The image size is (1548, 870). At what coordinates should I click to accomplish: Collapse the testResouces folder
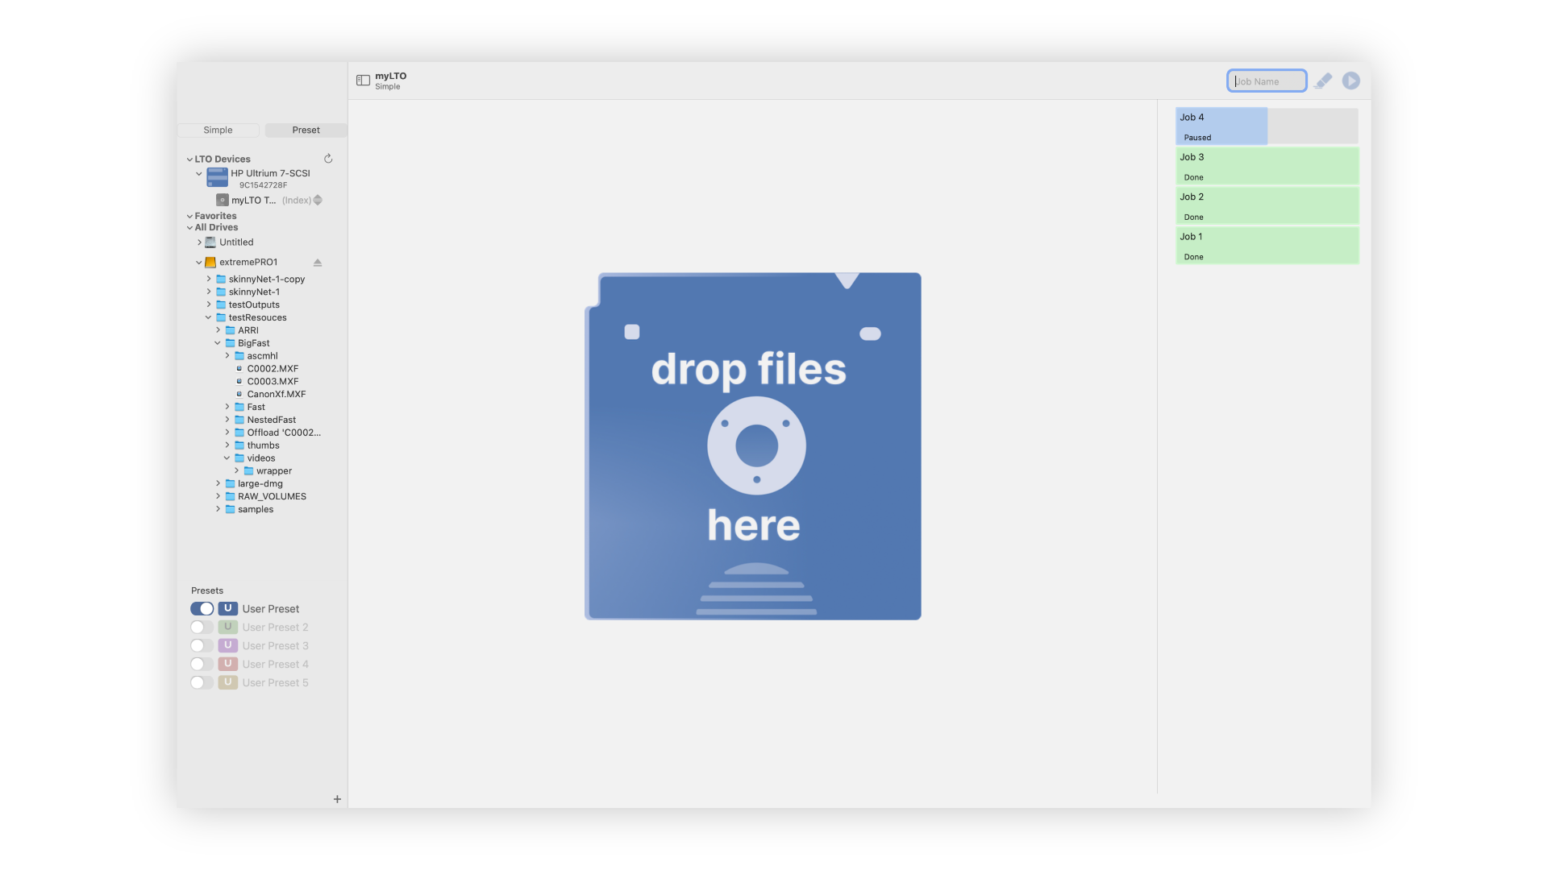tap(209, 317)
